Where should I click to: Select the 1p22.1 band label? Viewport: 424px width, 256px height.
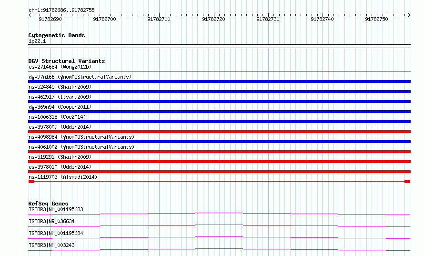click(37, 41)
